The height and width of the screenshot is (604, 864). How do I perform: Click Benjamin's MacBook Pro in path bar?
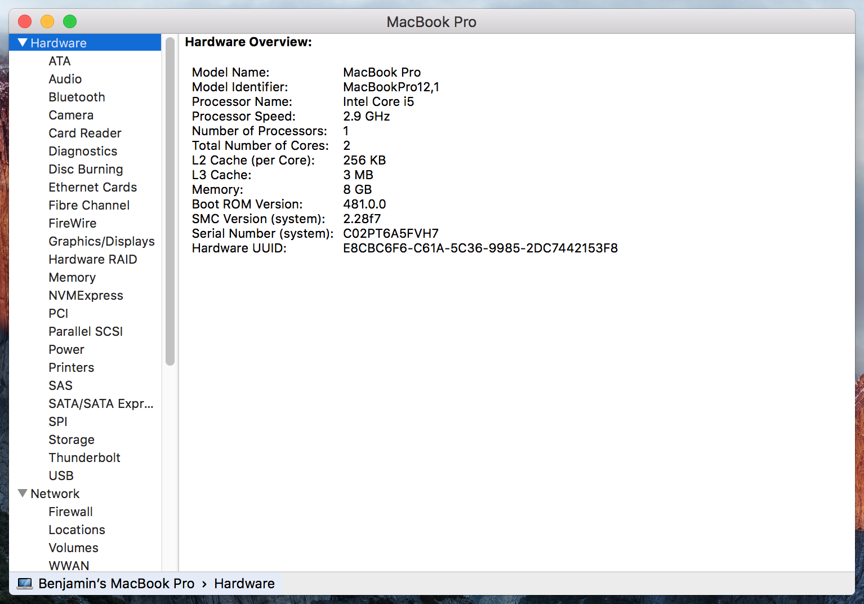point(117,584)
